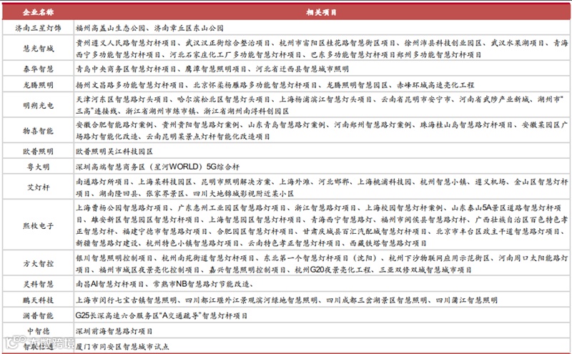Image resolution: width=572 pixels, height=354 pixels.
Task: Select company cell 济南三星灯饰
Action: pos(38,28)
